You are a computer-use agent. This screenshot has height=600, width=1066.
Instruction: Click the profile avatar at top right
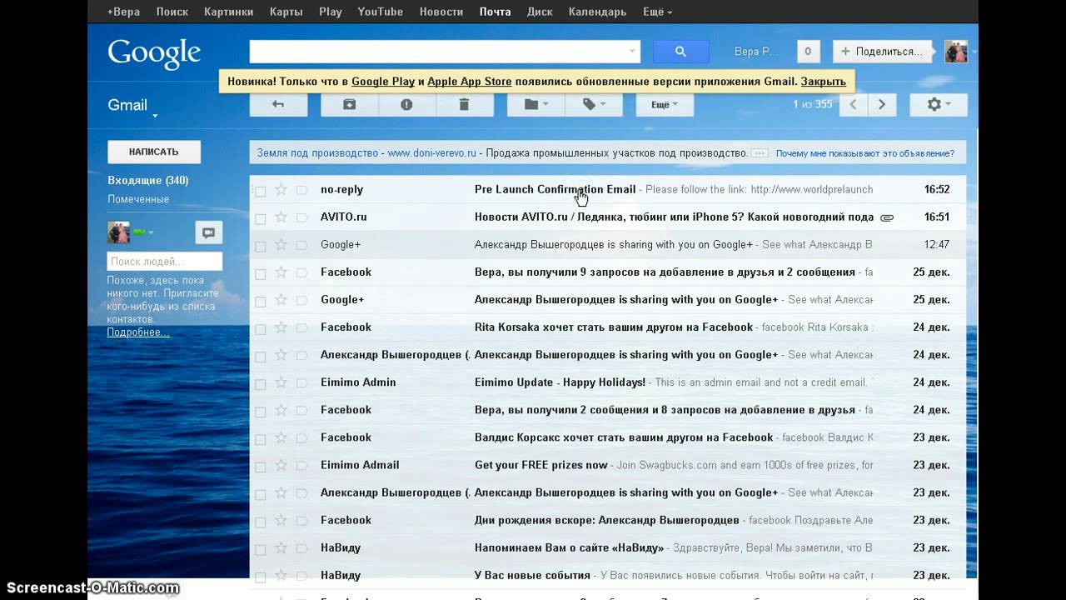click(956, 52)
